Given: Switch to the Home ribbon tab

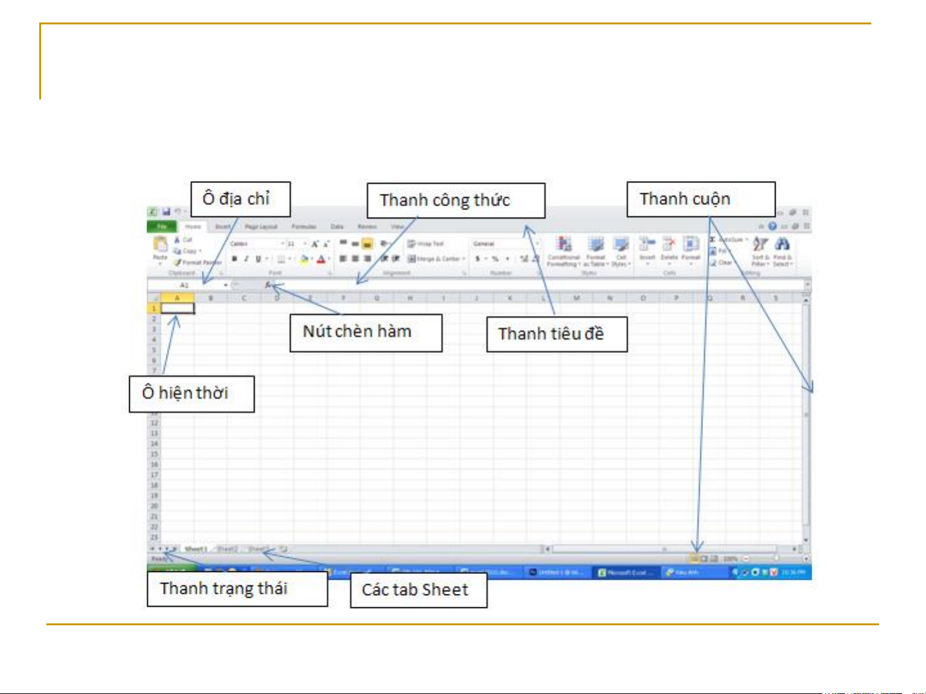Looking at the screenshot, I should [193, 227].
